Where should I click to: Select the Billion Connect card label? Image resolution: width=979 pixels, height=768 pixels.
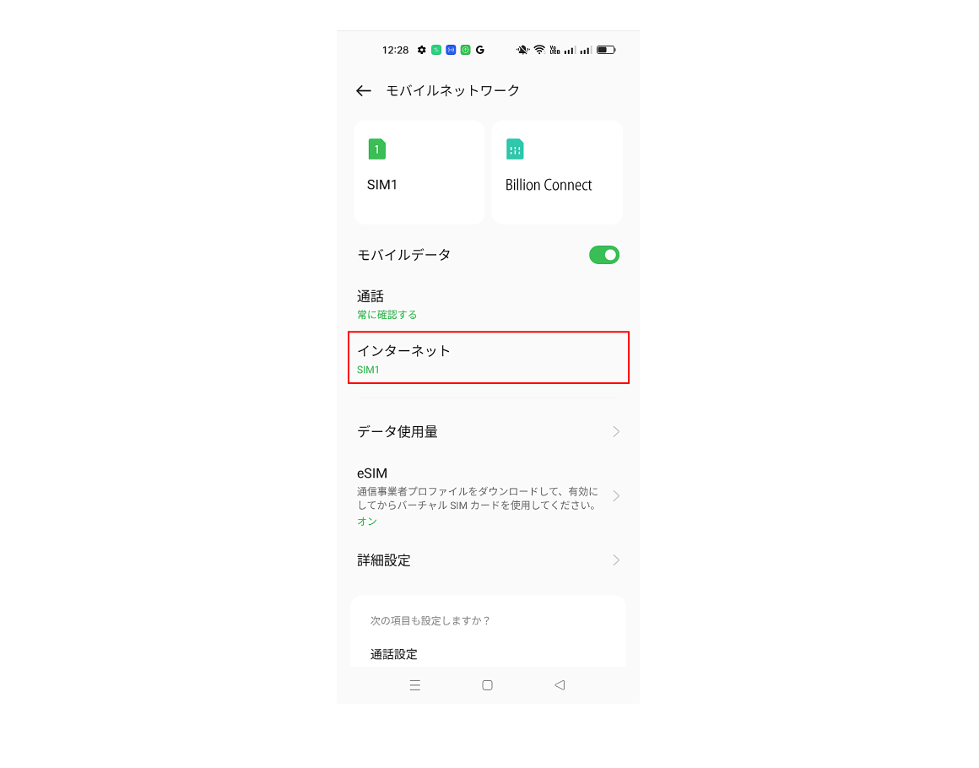tap(549, 185)
